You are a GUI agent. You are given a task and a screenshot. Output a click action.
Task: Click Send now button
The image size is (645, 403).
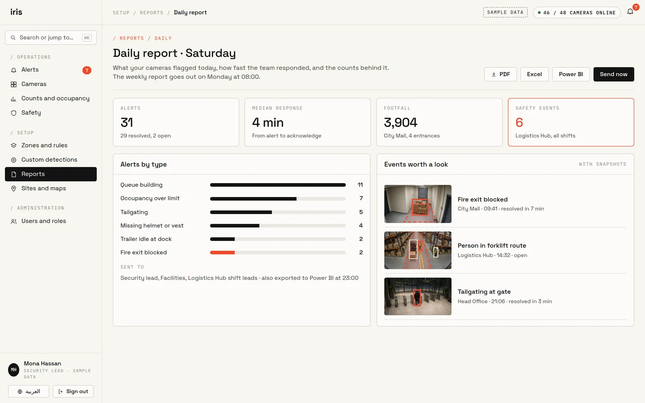click(x=614, y=74)
